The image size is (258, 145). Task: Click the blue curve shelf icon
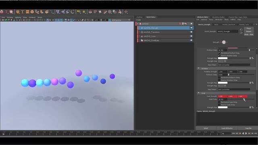(52, 12)
